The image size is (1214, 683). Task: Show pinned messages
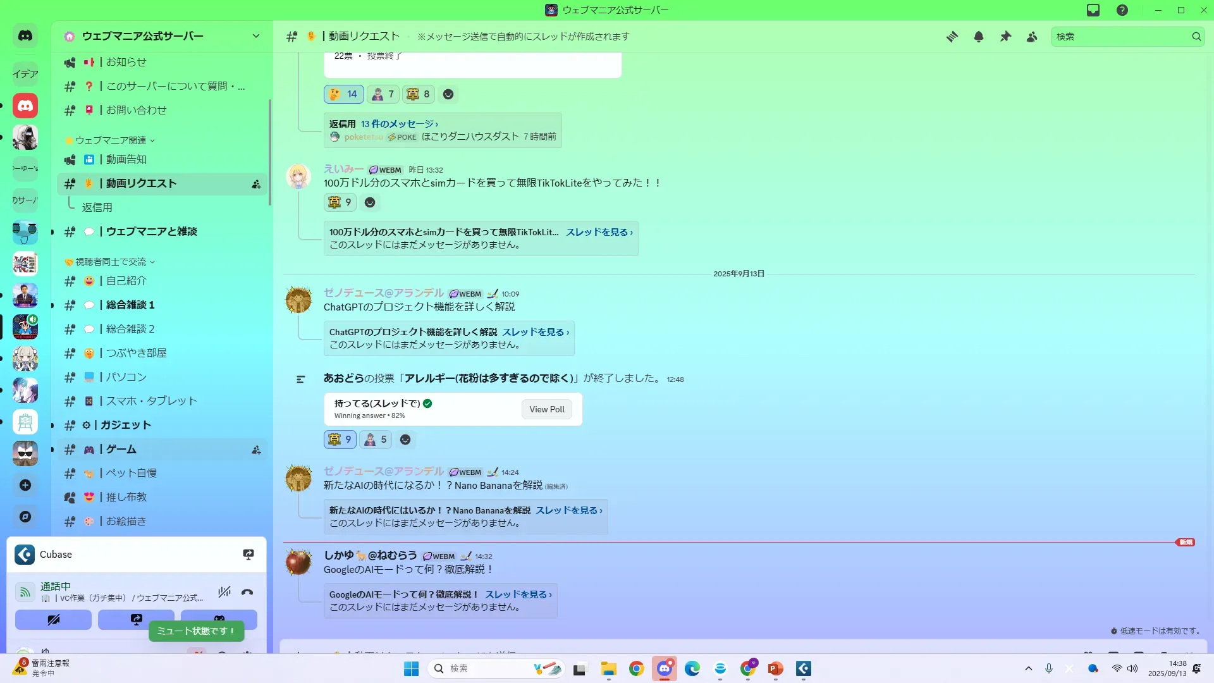(x=1005, y=37)
